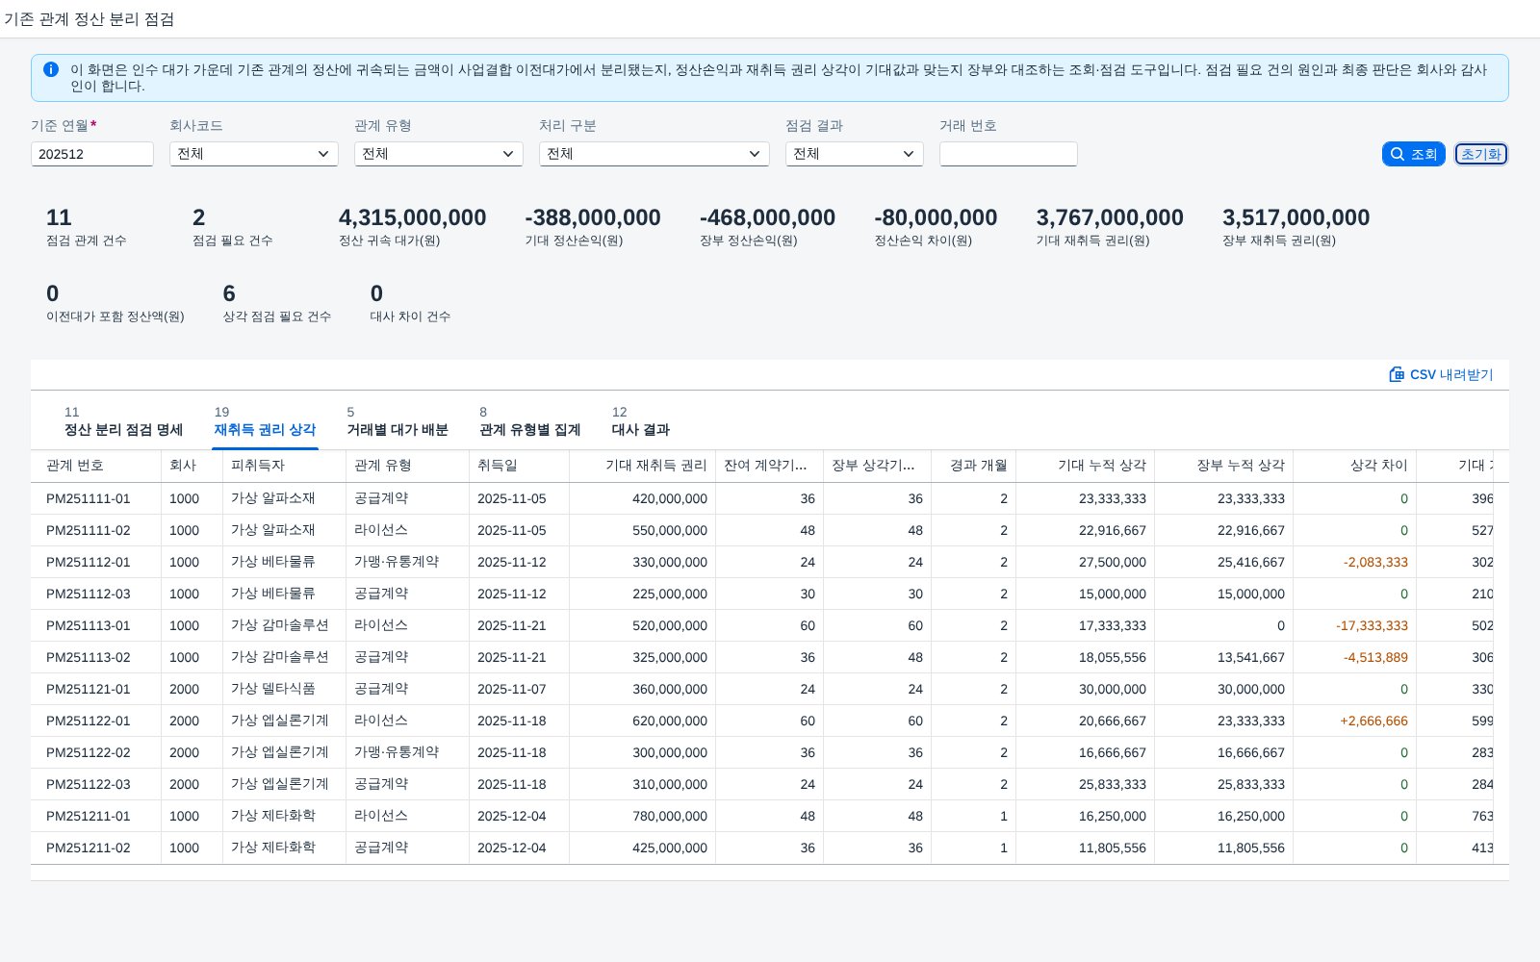The height and width of the screenshot is (962, 1540).
Task: Reset filters with the 초기화 button
Action: click(x=1480, y=154)
